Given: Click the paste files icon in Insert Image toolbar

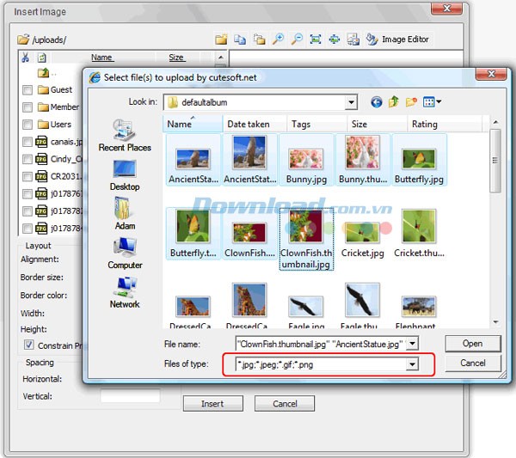Looking at the screenshot, I should [x=260, y=40].
